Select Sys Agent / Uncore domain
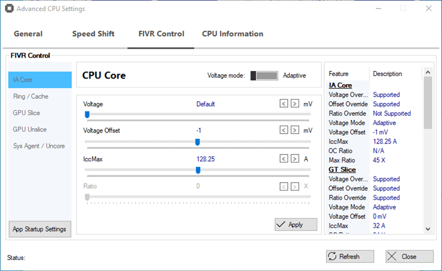442x271 pixels. point(40,146)
